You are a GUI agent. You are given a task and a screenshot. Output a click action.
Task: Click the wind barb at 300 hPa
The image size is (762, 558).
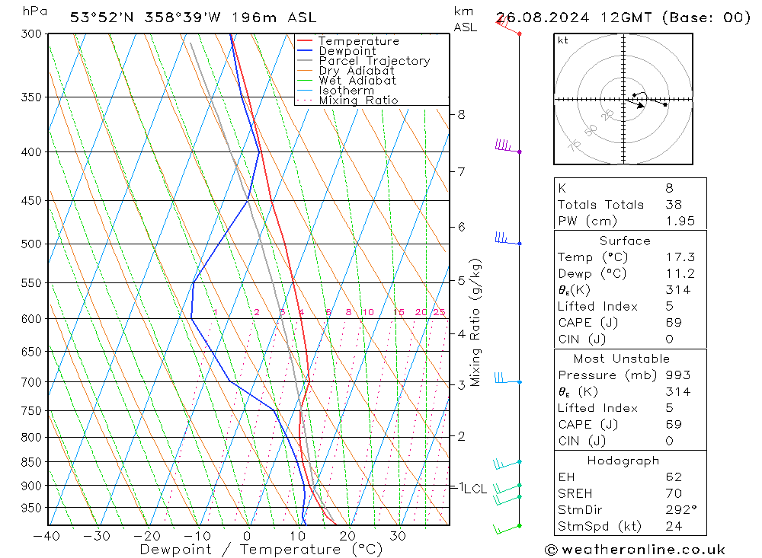(x=508, y=25)
